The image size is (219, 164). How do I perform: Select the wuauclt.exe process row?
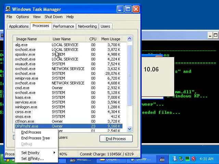coord(68,64)
